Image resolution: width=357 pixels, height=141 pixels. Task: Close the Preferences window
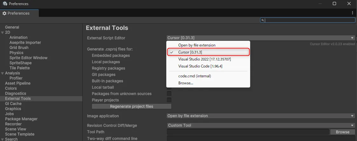coord(349,4)
